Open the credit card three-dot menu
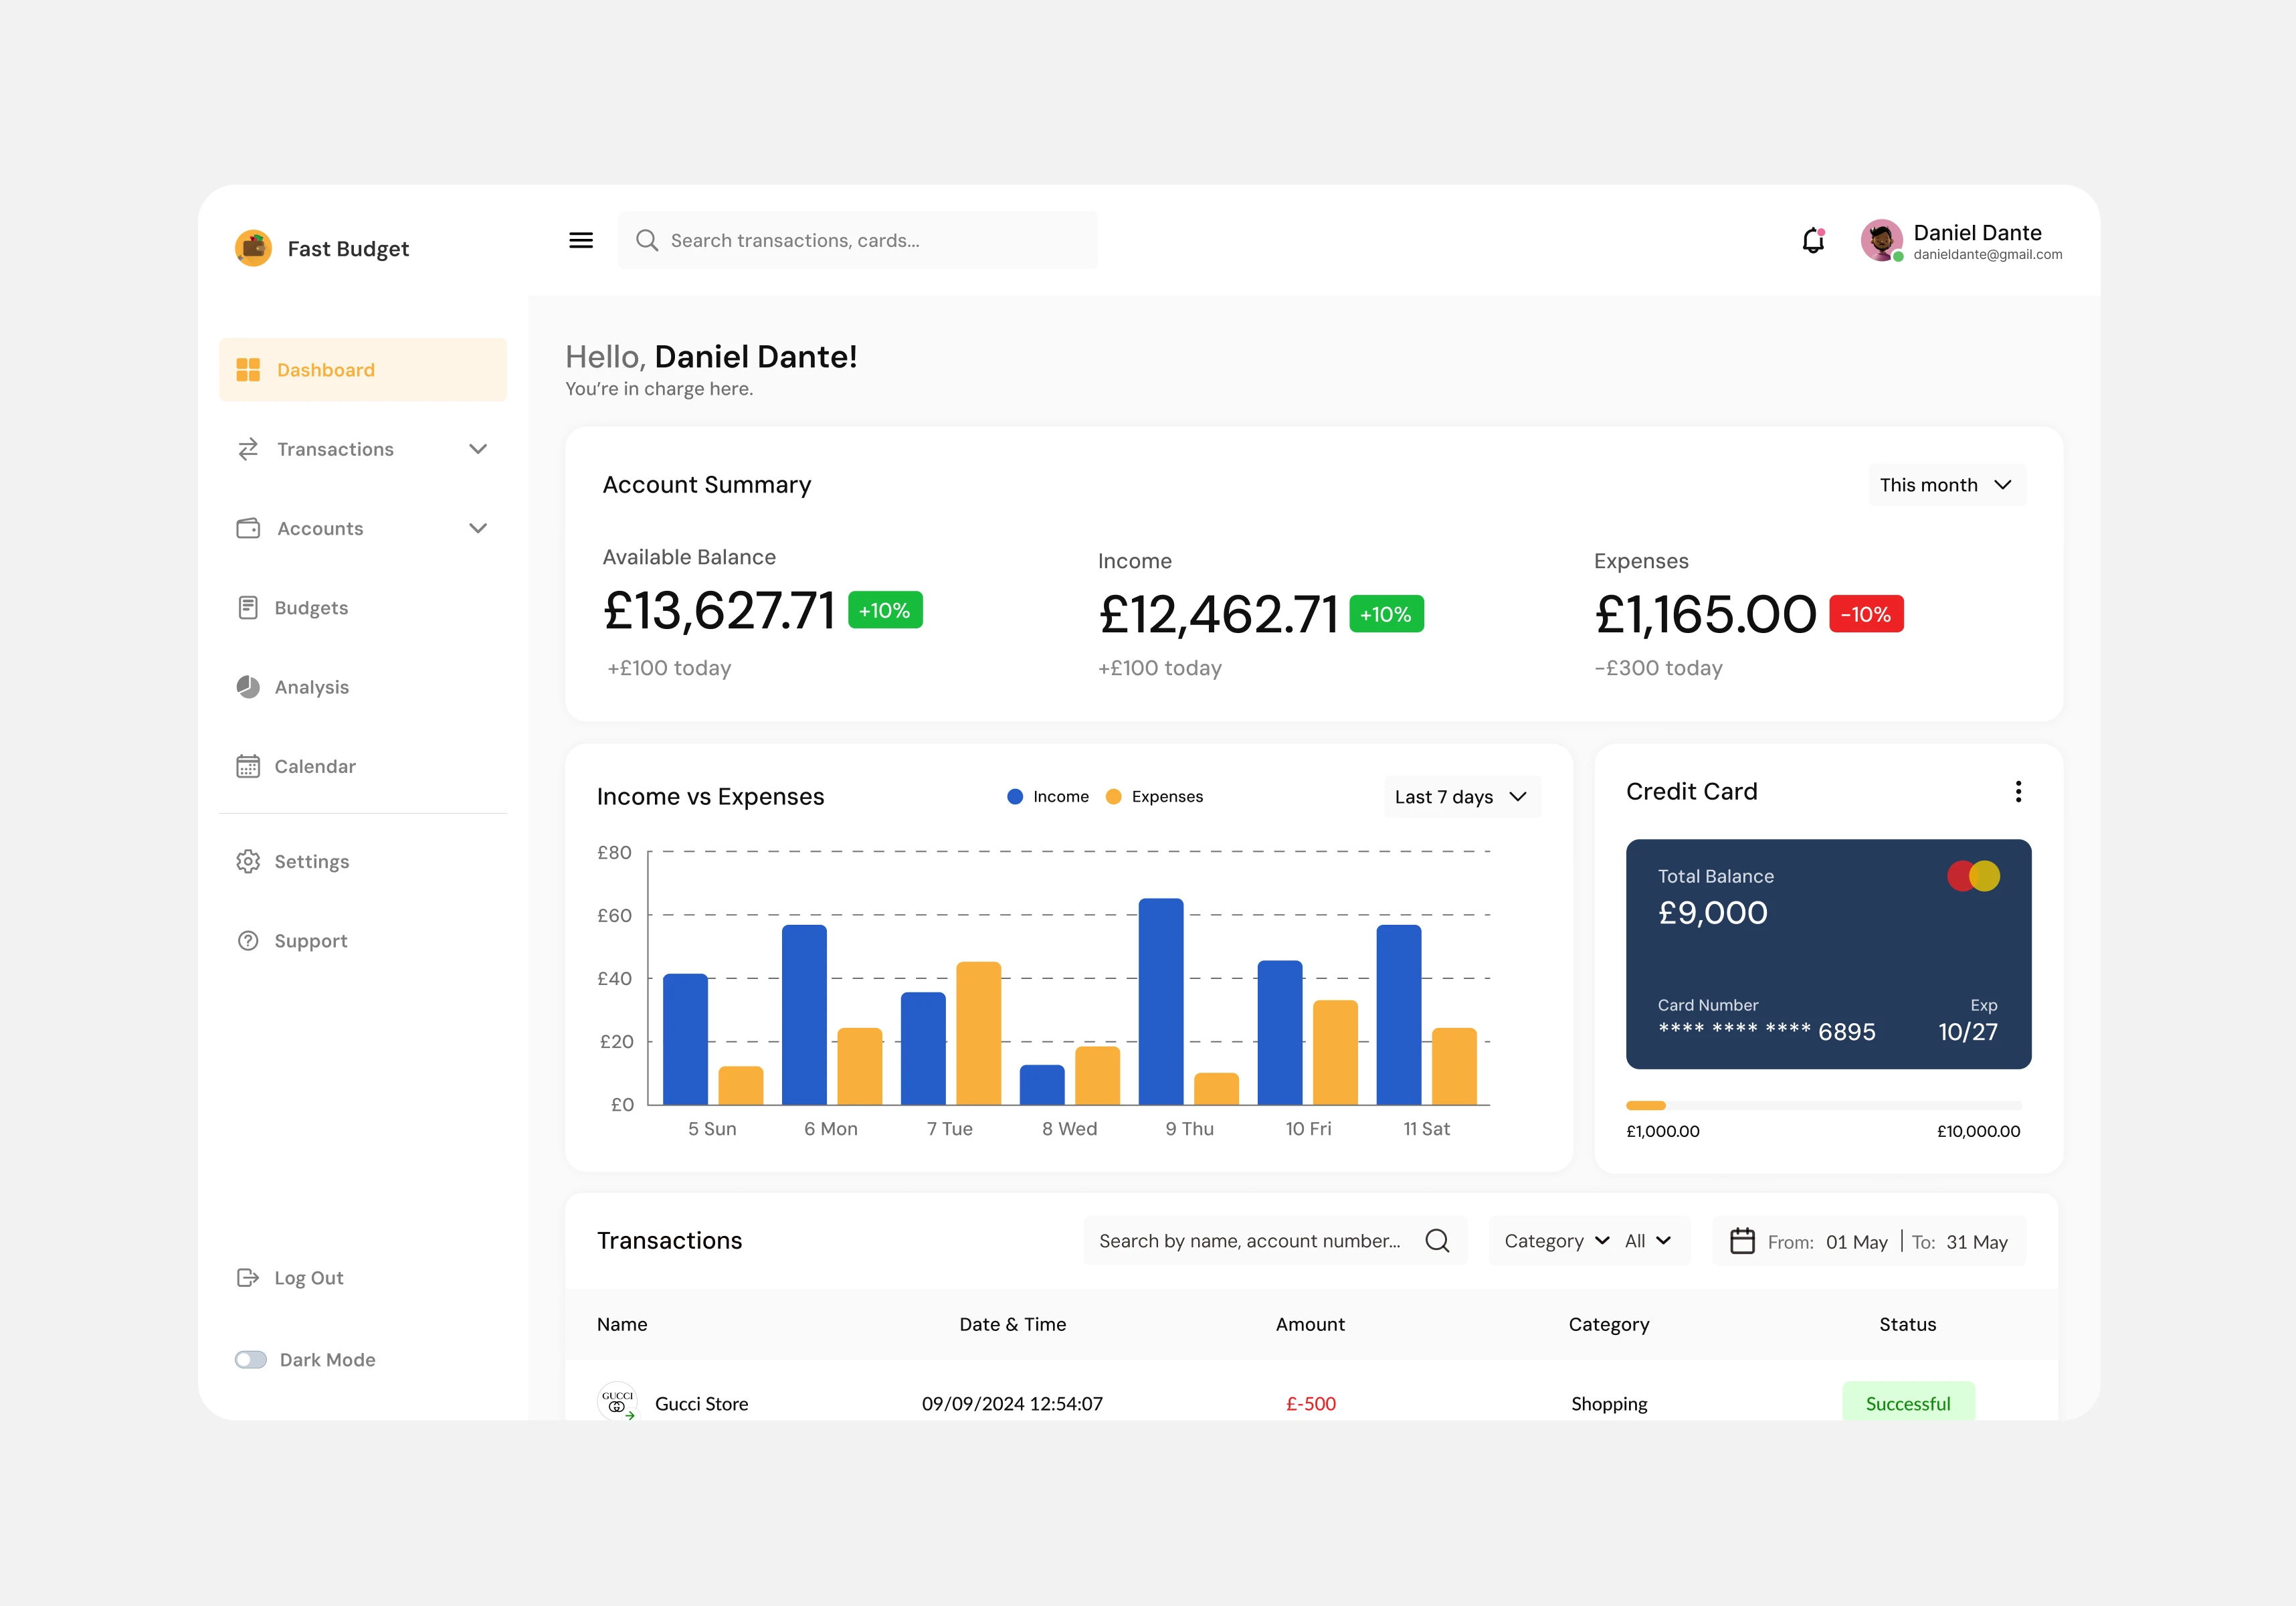Image resolution: width=2296 pixels, height=1606 pixels. [2018, 792]
